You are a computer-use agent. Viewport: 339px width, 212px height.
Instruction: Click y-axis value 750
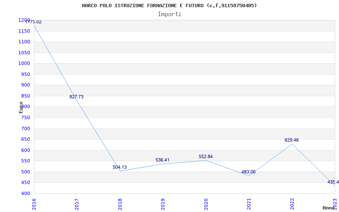[25, 118]
